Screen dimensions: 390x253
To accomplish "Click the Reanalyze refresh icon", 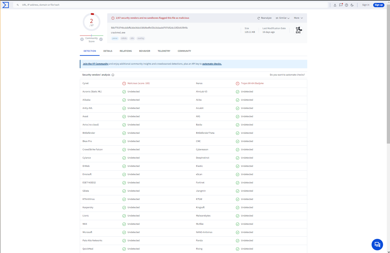I will 258,18.
